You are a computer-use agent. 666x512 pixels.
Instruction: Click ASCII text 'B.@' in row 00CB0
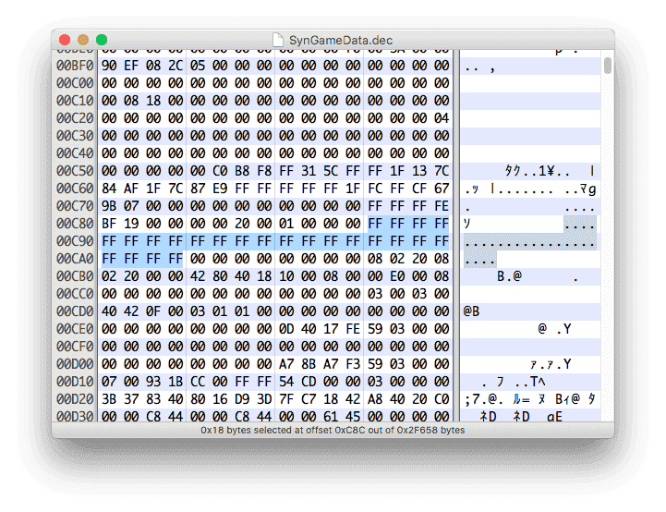pyautogui.click(x=509, y=276)
